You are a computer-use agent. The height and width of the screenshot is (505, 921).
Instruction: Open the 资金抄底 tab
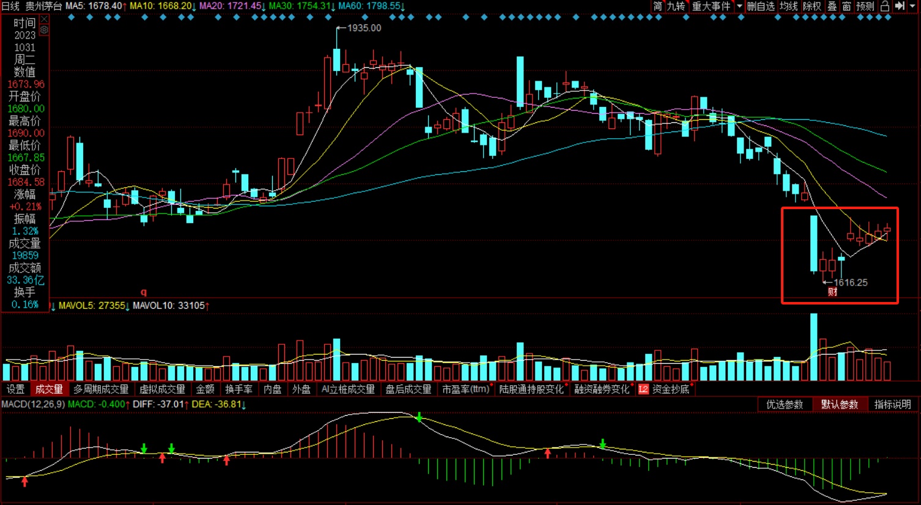(x=670, y=389)
